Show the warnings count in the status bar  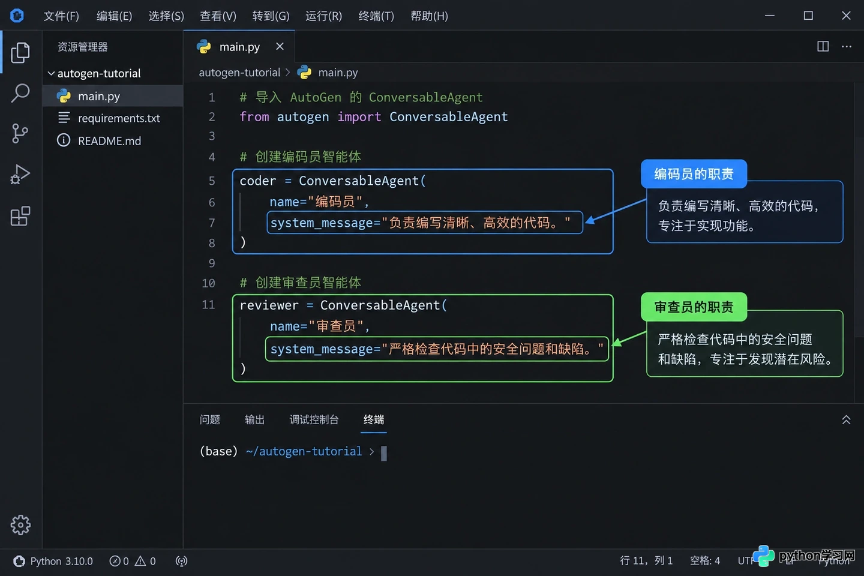pyautogui.click(x=145, y=561)
